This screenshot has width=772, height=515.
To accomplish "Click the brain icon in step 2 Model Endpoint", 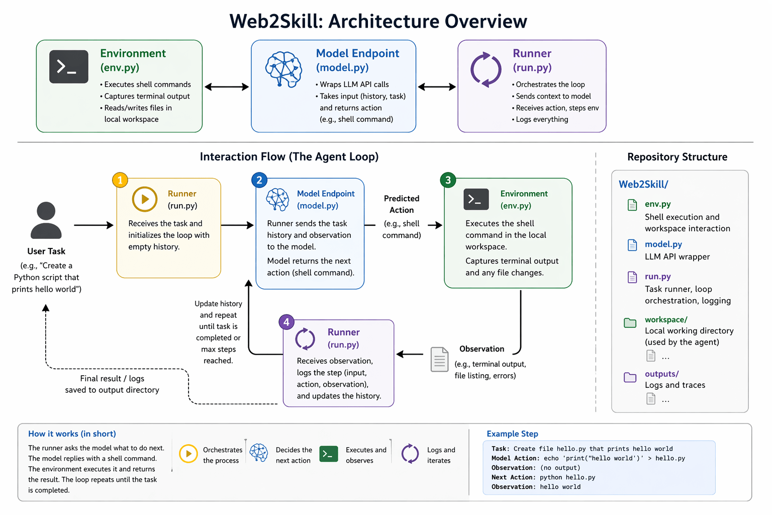I will pyautogui.click(x=277, y=200).
